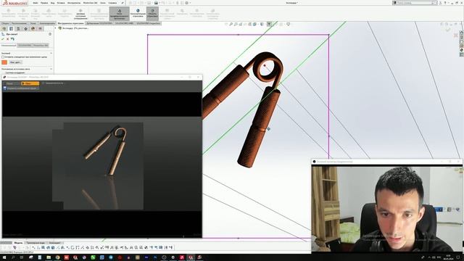Open the PhotoView 360 menu in menu bar
The width and height of the screenshot is (464, 261).
pos(90,3)
